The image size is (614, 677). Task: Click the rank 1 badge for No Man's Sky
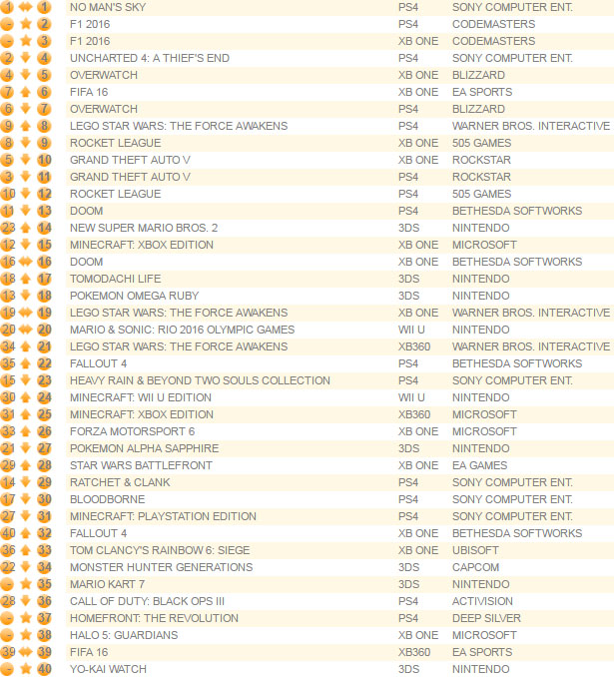pyautogui.click(x=44, y=7)
